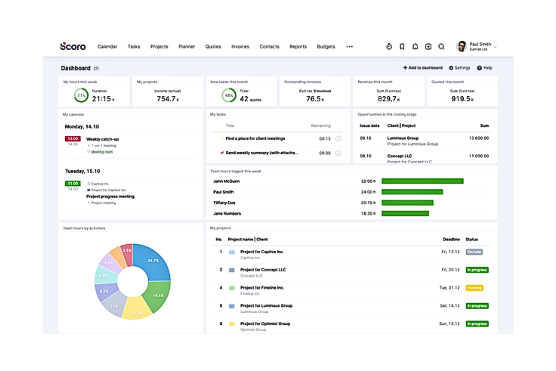Click the 14.4% green pie chart segment
Image resolution: width=556 pixels, height=371 pixels.
pos(158,295)
